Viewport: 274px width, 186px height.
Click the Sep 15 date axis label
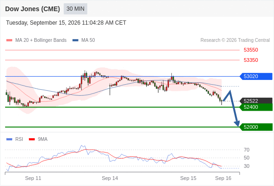pyautogui.click(x=188, y=178)
